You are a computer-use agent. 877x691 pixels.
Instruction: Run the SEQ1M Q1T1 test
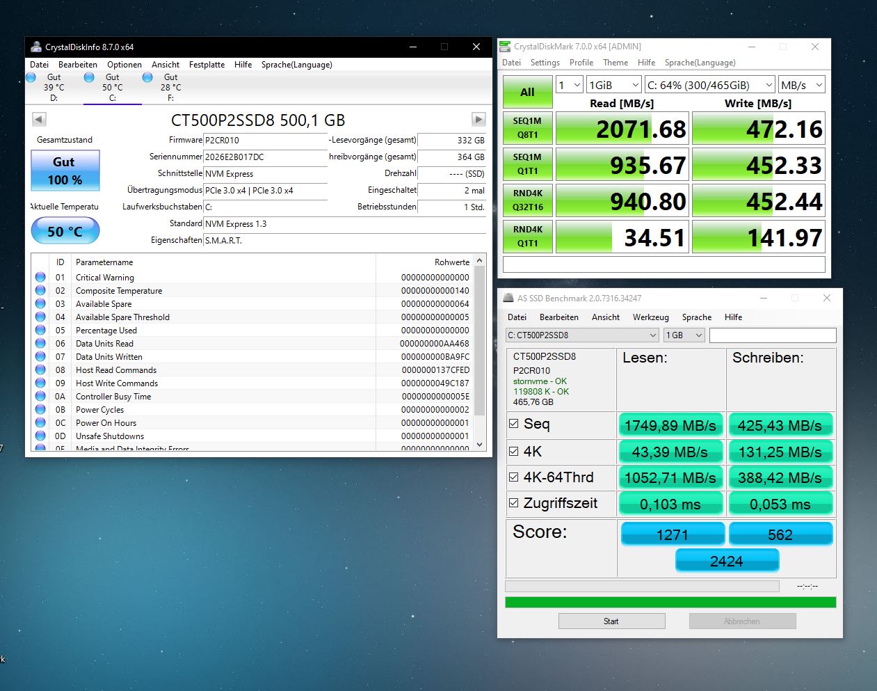527,164
